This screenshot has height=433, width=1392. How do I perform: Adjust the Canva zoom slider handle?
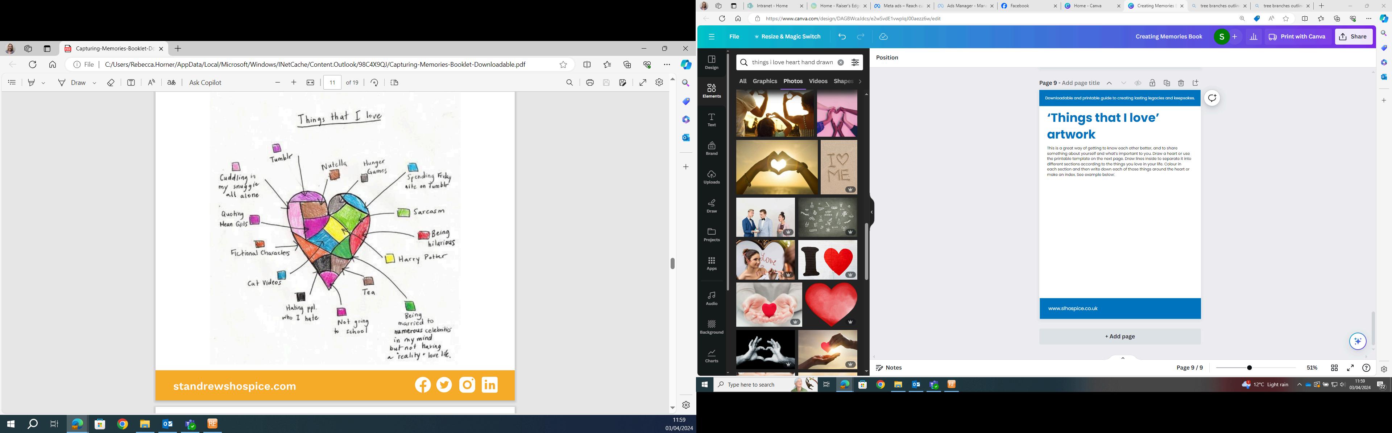(1249, 368)
